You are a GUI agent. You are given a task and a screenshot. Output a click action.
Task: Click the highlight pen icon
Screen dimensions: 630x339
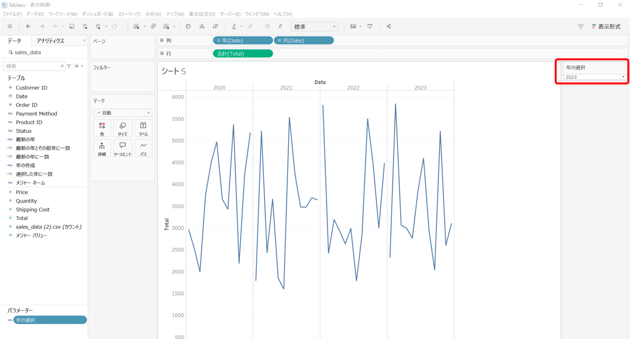click(x=234, y=26)
